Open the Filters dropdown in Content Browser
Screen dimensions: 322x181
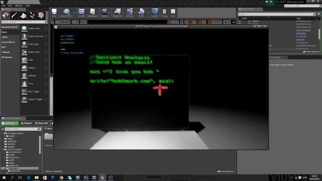tap(48, 129)
